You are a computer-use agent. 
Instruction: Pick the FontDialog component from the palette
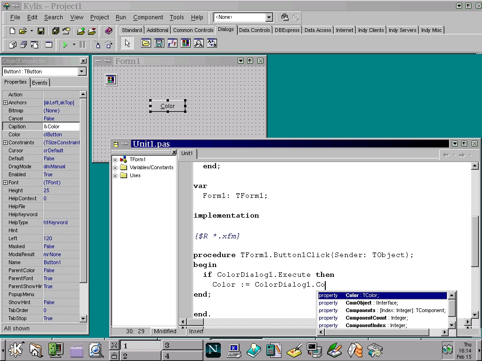(x=172, y=43)
